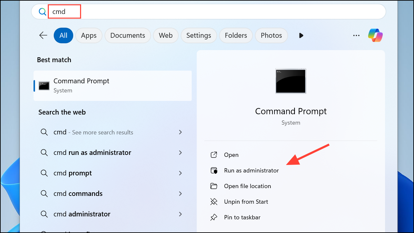The width and height of the screenshot is (414, 233).
Task: Click large Command Prompt thumbnail in details pane
Action: [291, 81]
